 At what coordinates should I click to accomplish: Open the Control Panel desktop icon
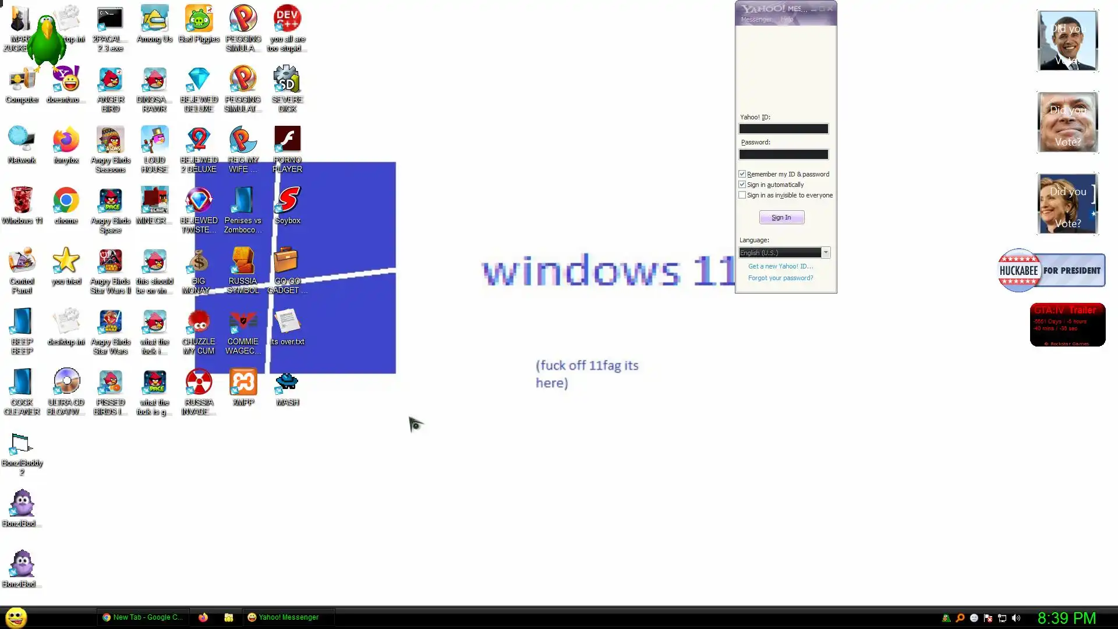click(x=22, y=262)
